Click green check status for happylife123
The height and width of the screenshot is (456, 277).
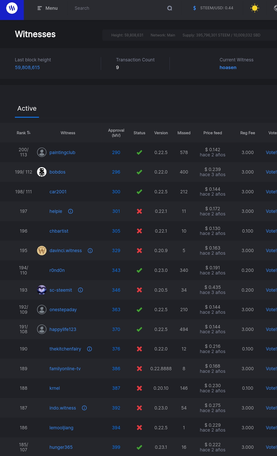coord(139,329)
